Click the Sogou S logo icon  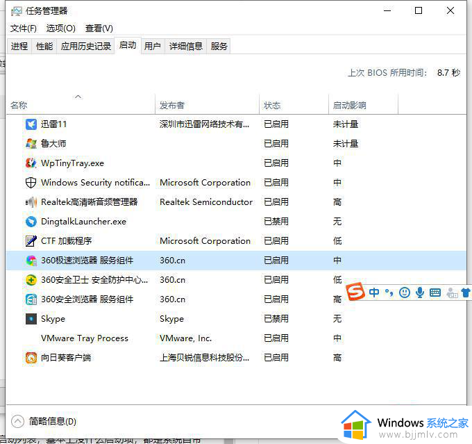click(355, 291)
